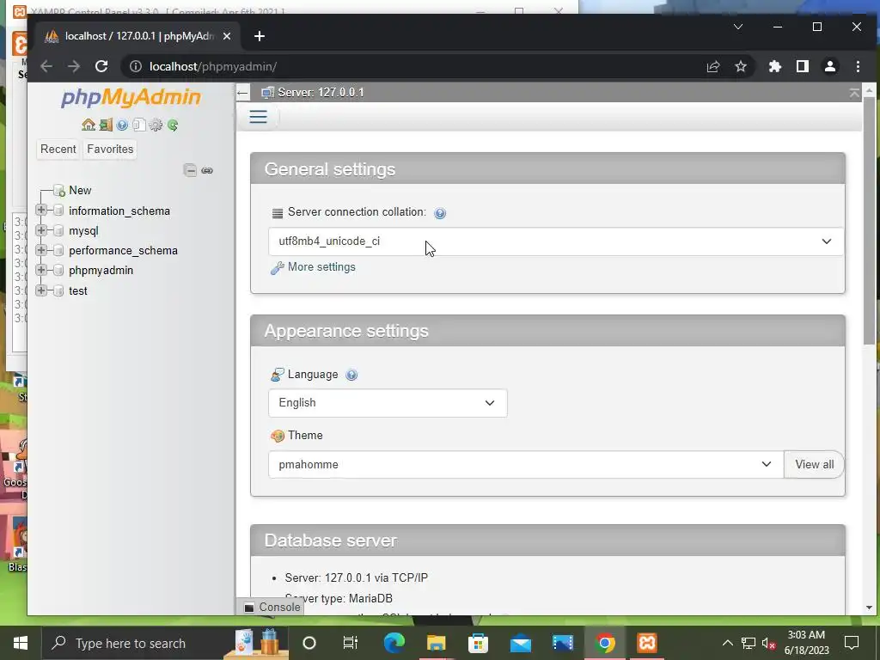Open File Explorer from taskbar
This screenshot has width=880, height=660.
tap(436, 643)
